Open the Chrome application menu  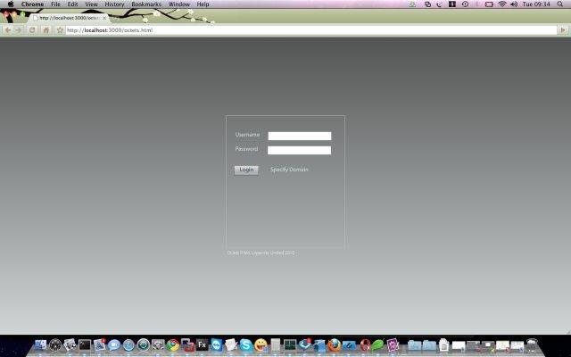click(x=32, y=4)
